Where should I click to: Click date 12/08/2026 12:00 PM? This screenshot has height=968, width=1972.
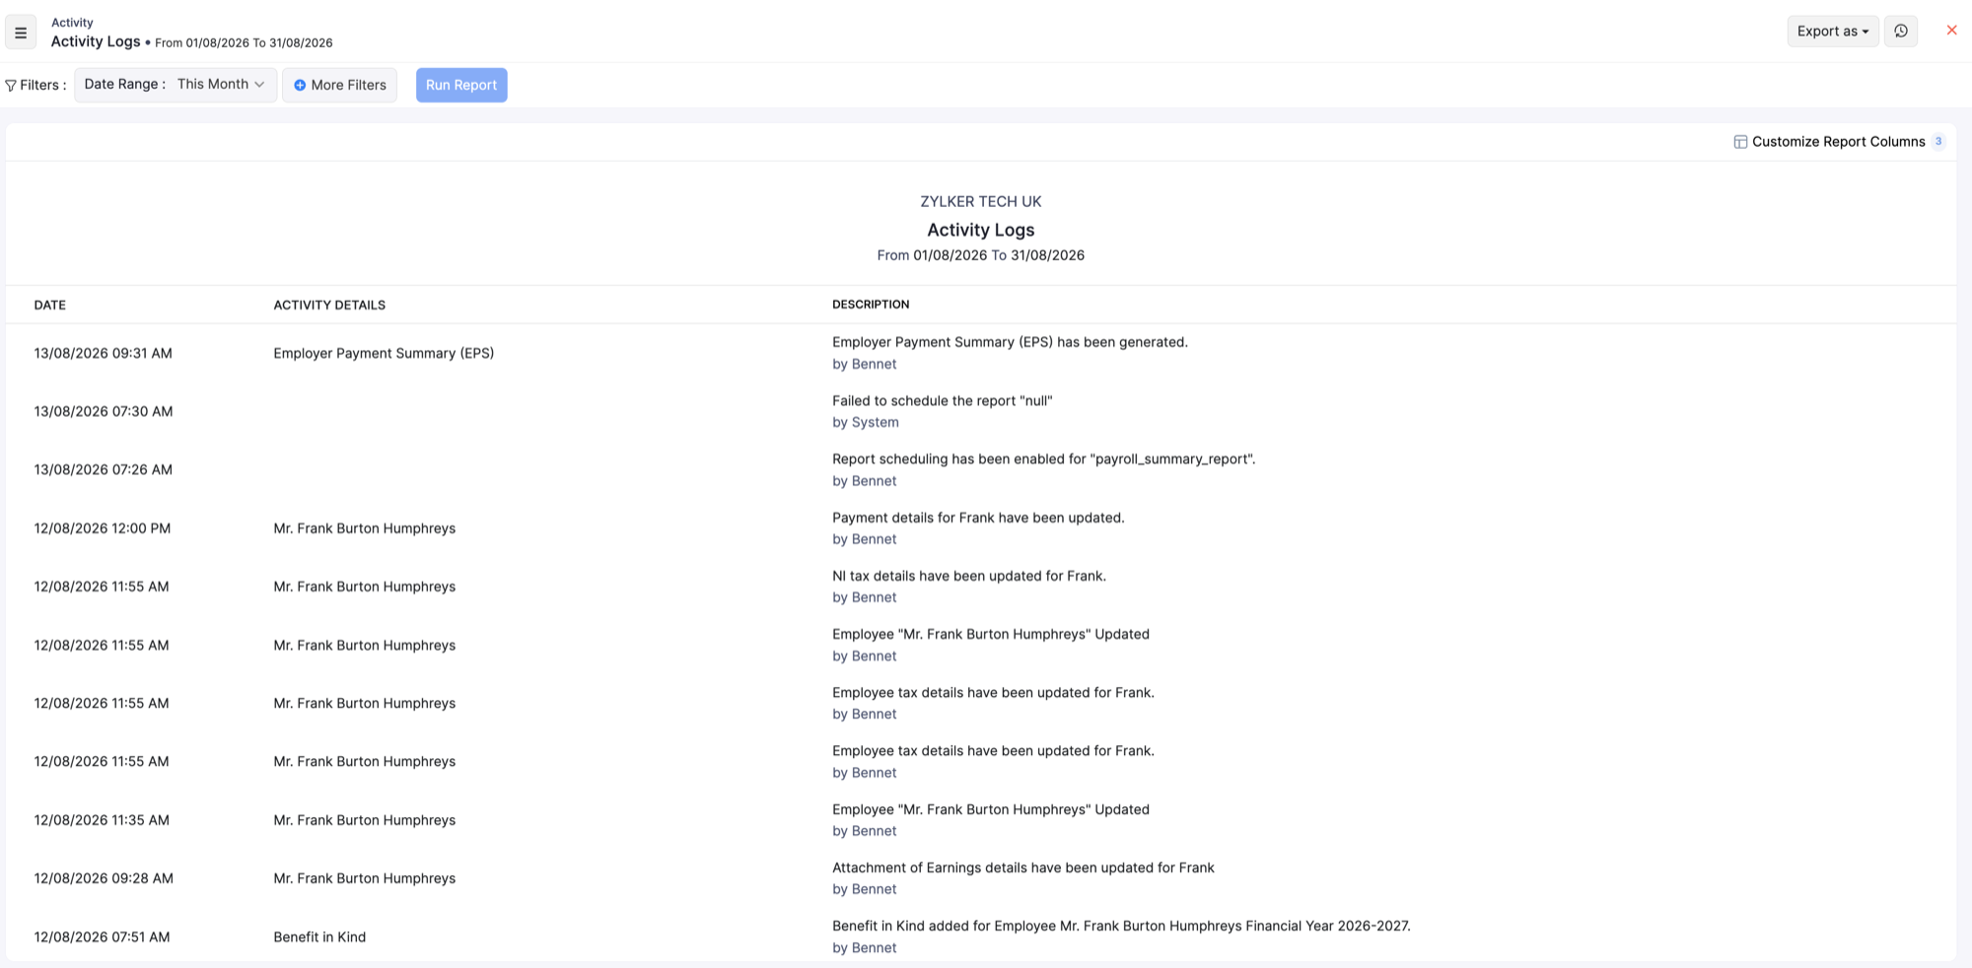coord(103,529)
